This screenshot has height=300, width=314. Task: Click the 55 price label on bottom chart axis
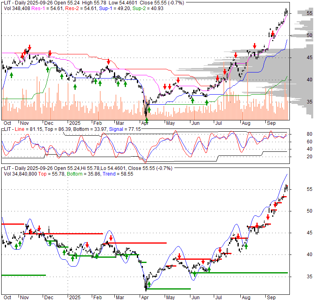(x=310, y=189)
